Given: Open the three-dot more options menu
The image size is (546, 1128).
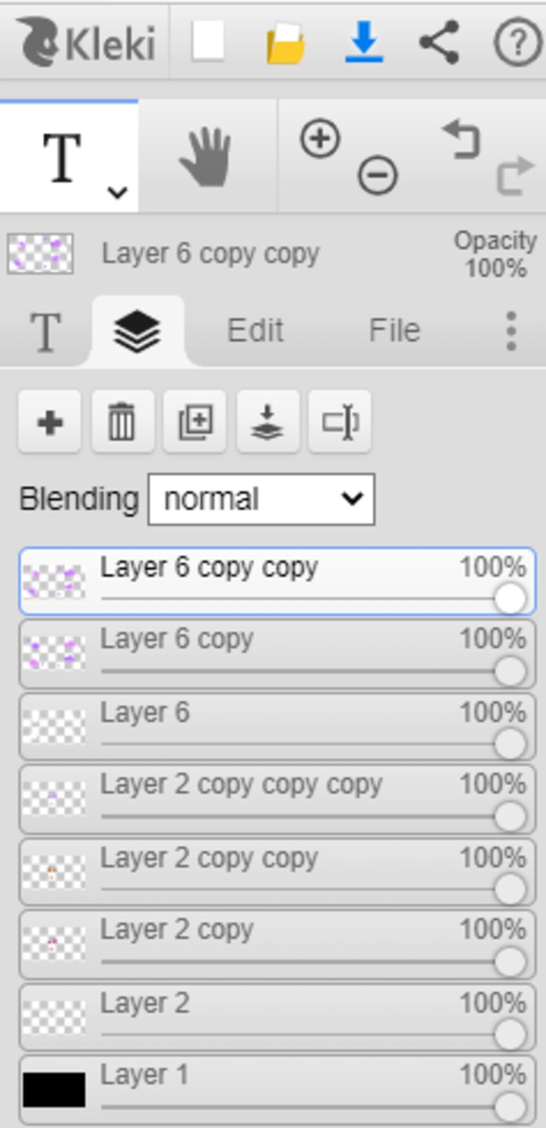Looking at the screenshot, I should coord(511,331).
